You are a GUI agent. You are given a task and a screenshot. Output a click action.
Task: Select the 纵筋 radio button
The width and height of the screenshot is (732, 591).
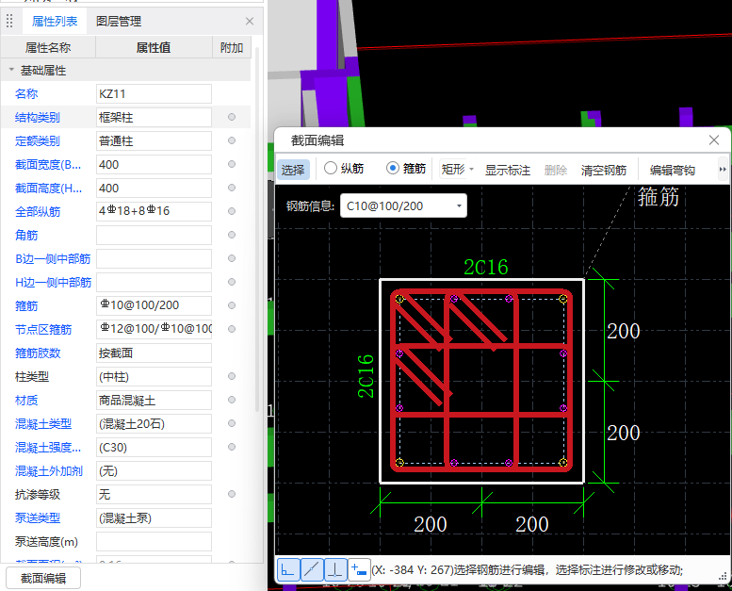[330, 168]
